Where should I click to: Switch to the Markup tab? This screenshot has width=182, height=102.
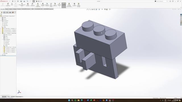[x=15, y=9]
